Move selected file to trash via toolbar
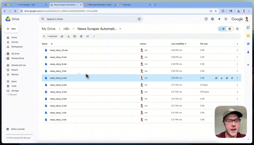The image size is (254, 145). (81, 36)
